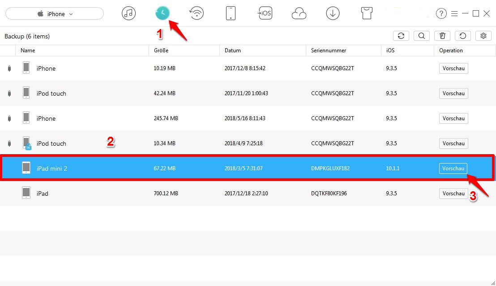Viewport: 496px width, 286px height.
Task: Click Vorschau for the 700.12 MB iPad backup
Action: (x=453, y=193)
